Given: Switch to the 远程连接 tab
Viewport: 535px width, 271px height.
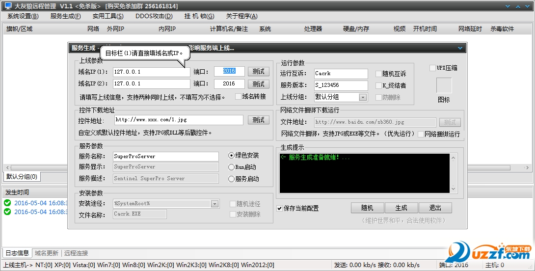Looking at the screenshot, I should click(76, 253).
